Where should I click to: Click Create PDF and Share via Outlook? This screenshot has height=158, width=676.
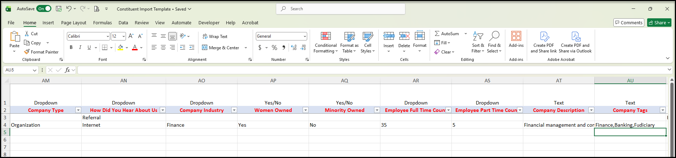[575, 42]
